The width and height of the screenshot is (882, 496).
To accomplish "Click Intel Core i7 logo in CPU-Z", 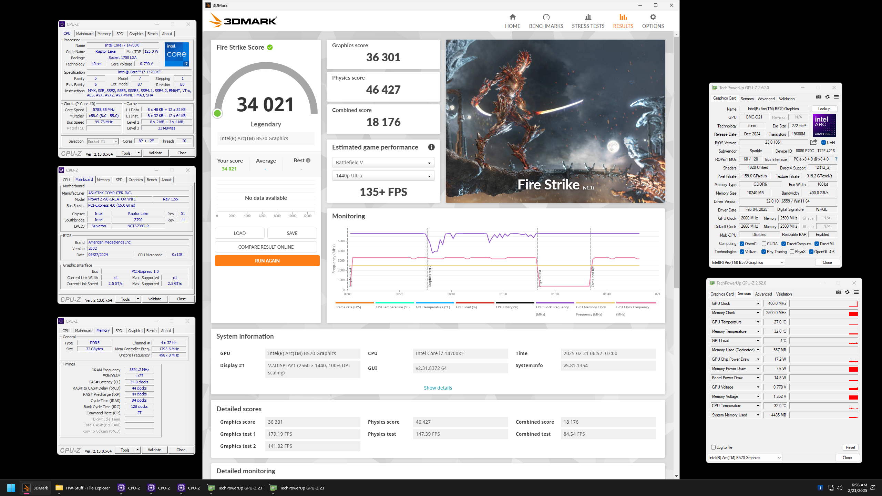I will (x=176, y=54).
